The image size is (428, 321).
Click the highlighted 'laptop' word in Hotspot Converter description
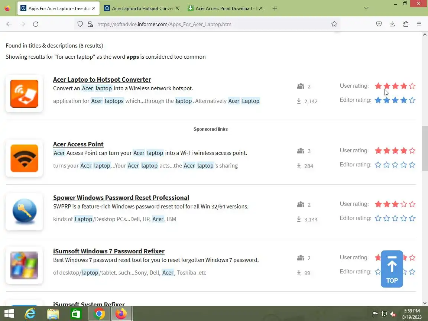click(103, 88)
